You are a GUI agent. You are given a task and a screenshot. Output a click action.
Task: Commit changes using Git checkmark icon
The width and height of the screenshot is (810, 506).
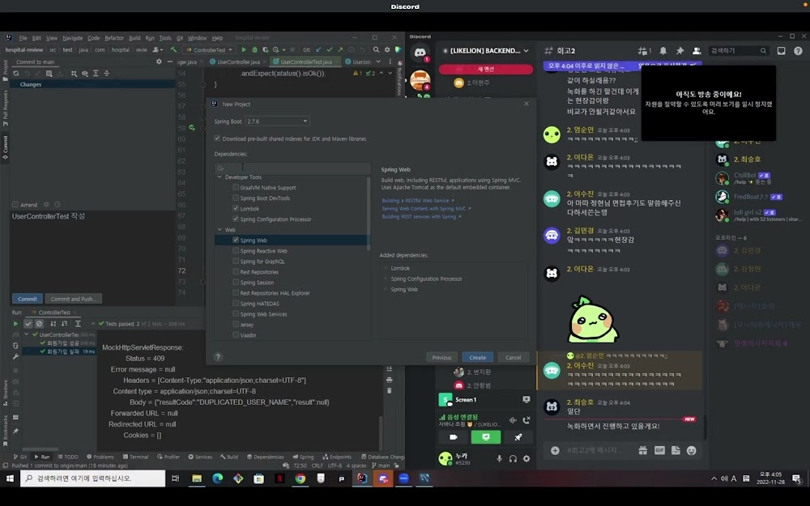click(x=329, y=50)
